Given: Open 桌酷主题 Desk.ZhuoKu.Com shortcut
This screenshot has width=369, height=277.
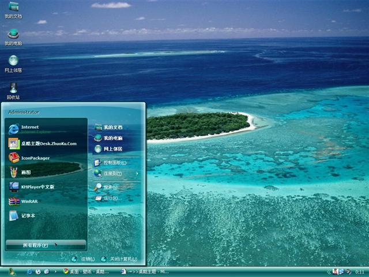Looking at the screenshot, I should [48, 143].
